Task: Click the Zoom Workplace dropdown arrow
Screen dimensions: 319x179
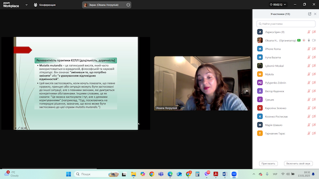Action: click(26, 4)
